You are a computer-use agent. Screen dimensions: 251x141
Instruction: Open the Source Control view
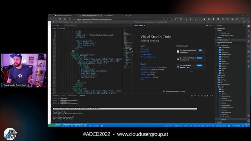coord(249,36)
